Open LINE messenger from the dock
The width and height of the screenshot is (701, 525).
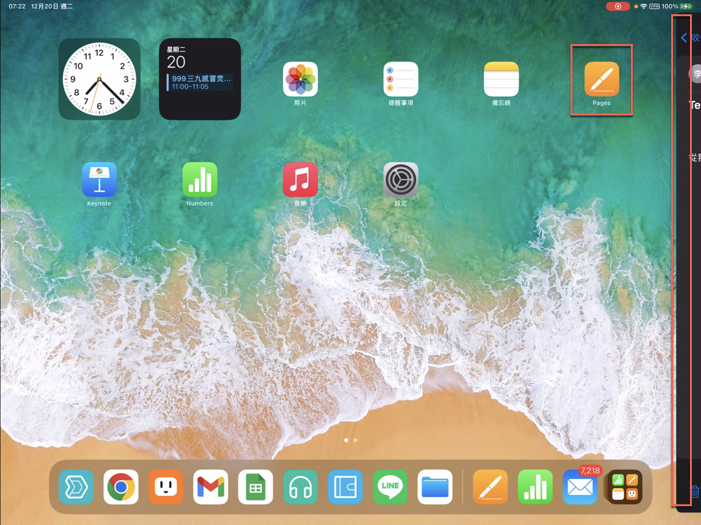[390, 487]
